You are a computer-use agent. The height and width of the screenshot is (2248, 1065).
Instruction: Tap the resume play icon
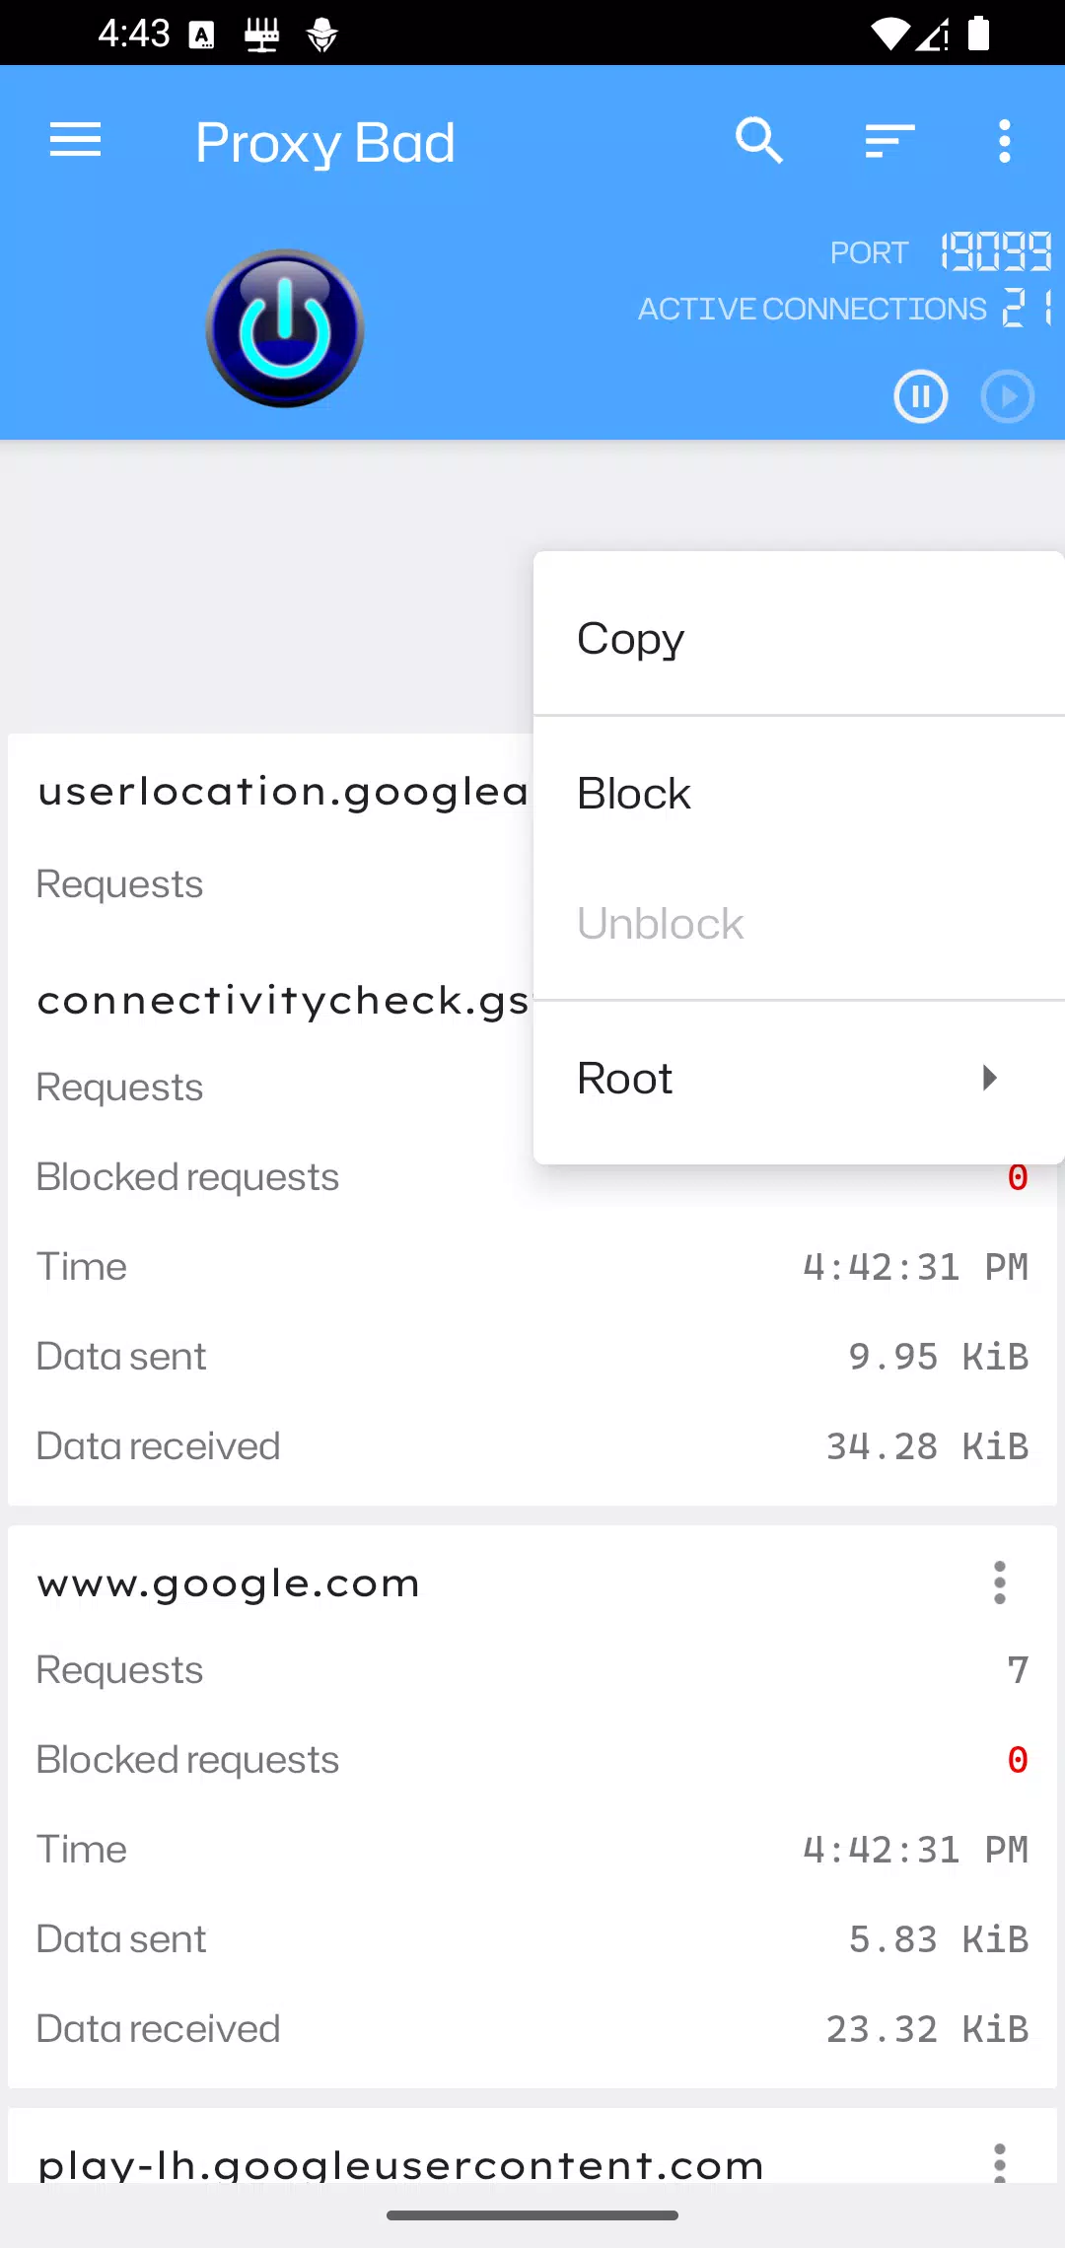1008,396
